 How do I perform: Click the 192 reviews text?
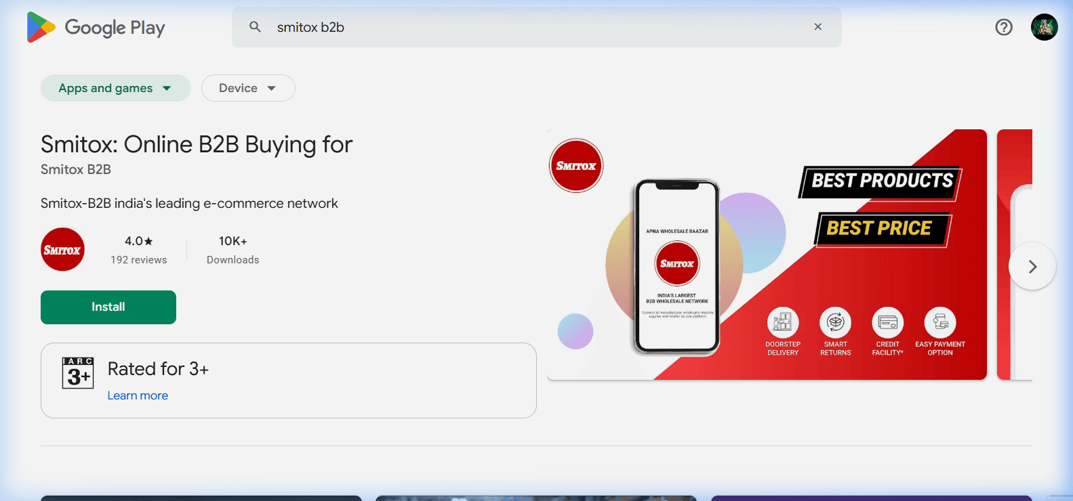[x=139, y=260]
